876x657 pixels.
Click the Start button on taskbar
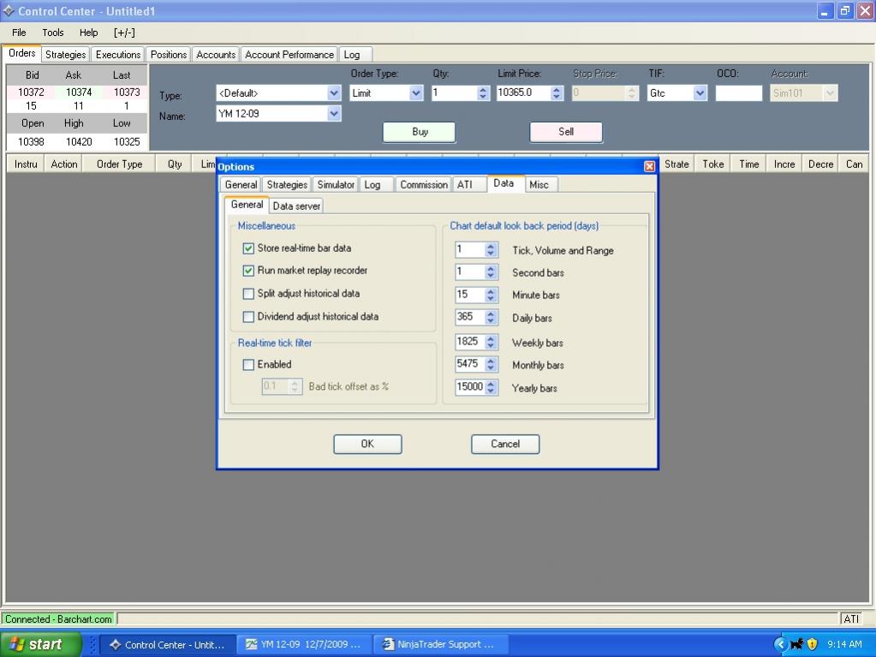(41, 644)
